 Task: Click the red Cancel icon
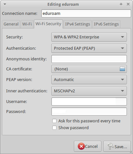click(x=81, y=146)
